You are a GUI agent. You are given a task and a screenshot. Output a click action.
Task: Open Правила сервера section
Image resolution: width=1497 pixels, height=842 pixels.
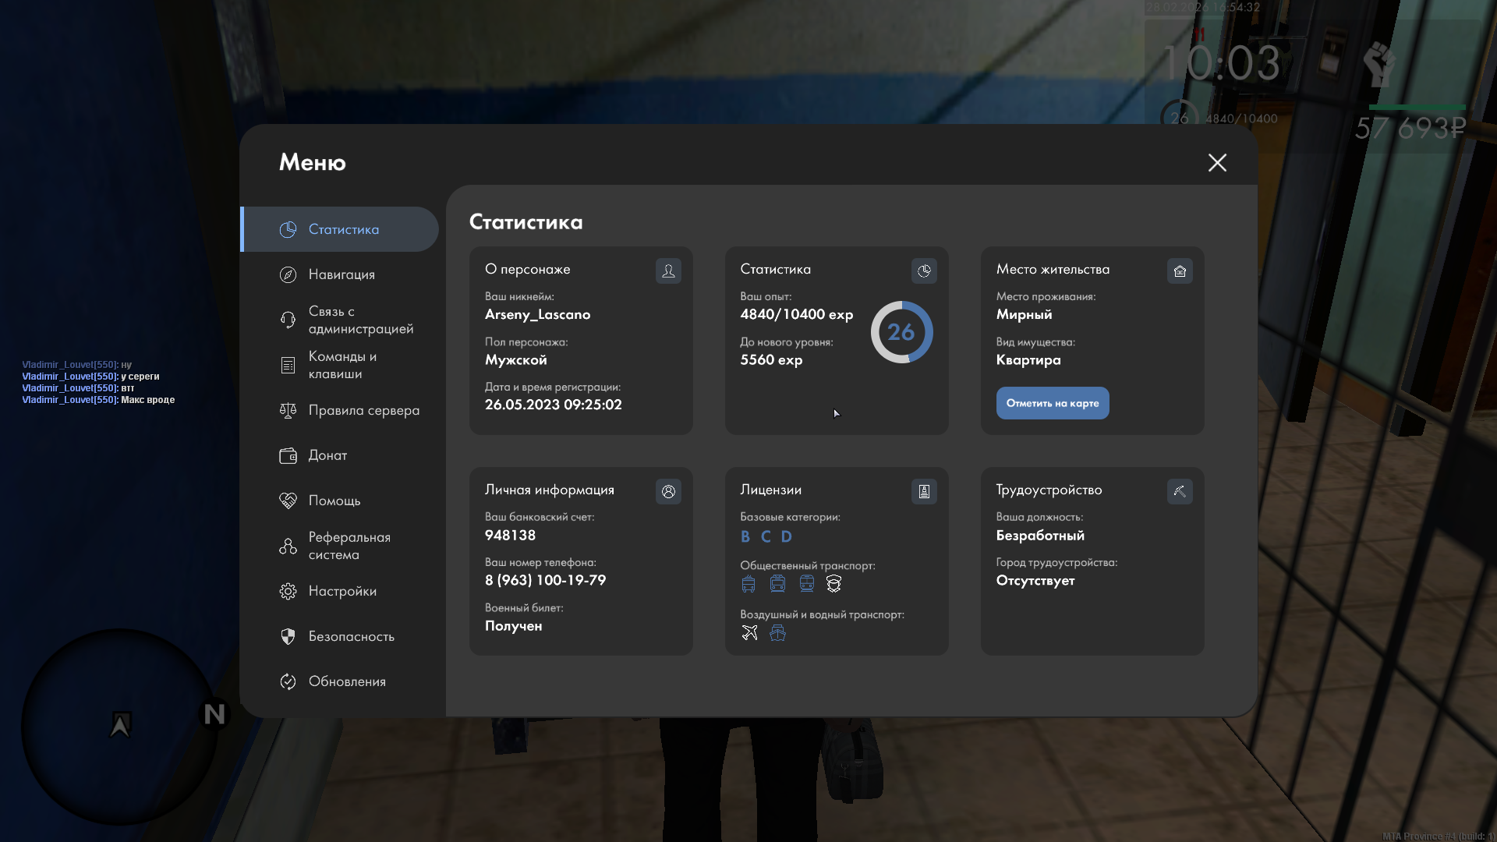click(x=363, y=410)
